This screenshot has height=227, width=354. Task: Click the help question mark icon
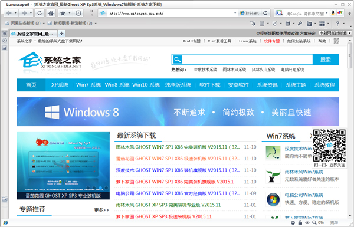click(x=337, y=23)
